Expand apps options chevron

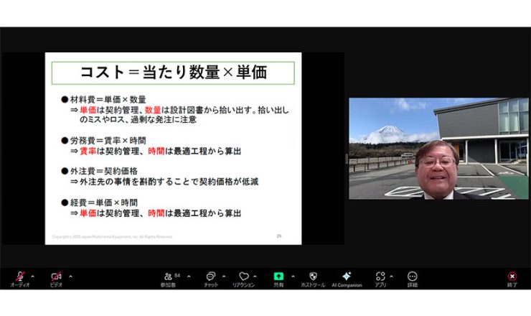(394, 276)
